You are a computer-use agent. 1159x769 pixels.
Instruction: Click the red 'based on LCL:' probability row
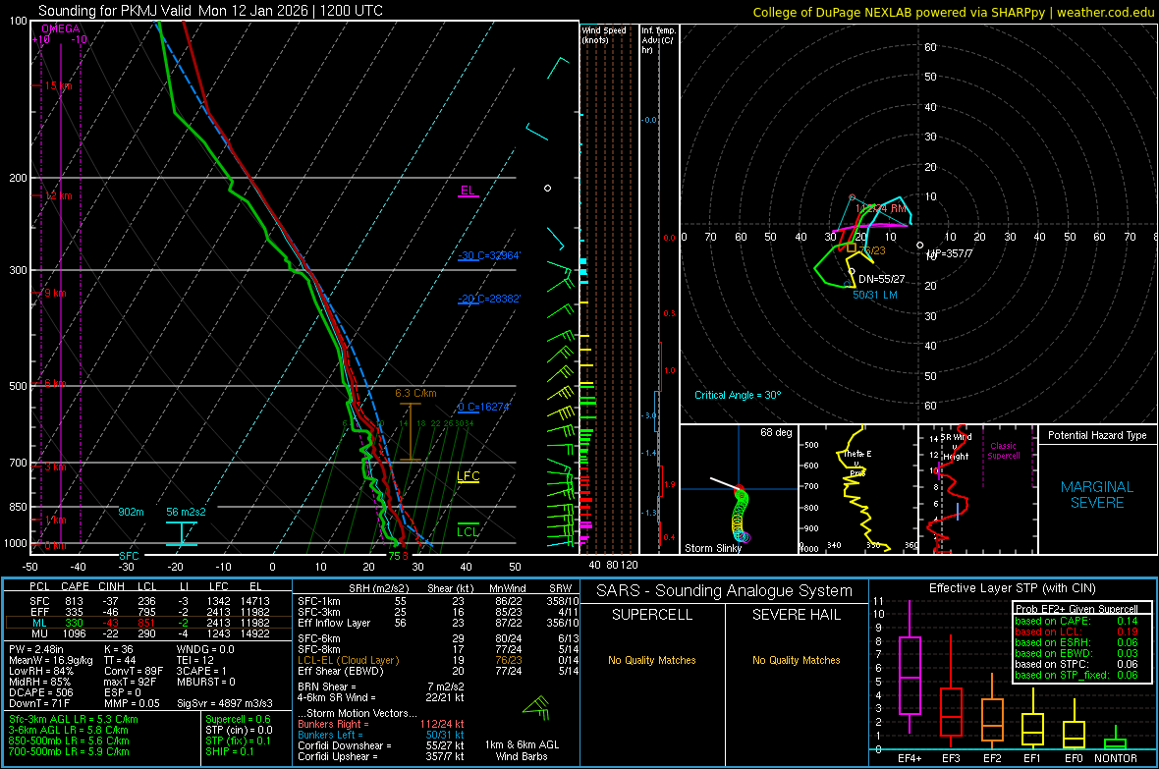pyautogui.click(x=1076, y=632)
